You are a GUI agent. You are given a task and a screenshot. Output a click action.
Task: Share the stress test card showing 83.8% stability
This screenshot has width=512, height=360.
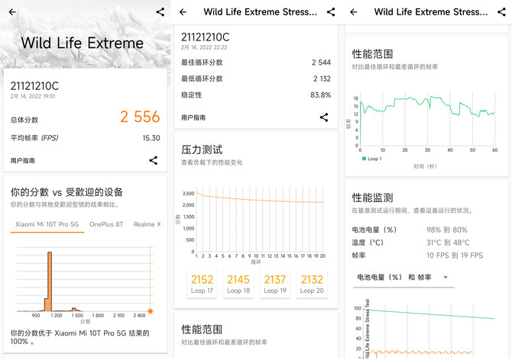(324, 117)
